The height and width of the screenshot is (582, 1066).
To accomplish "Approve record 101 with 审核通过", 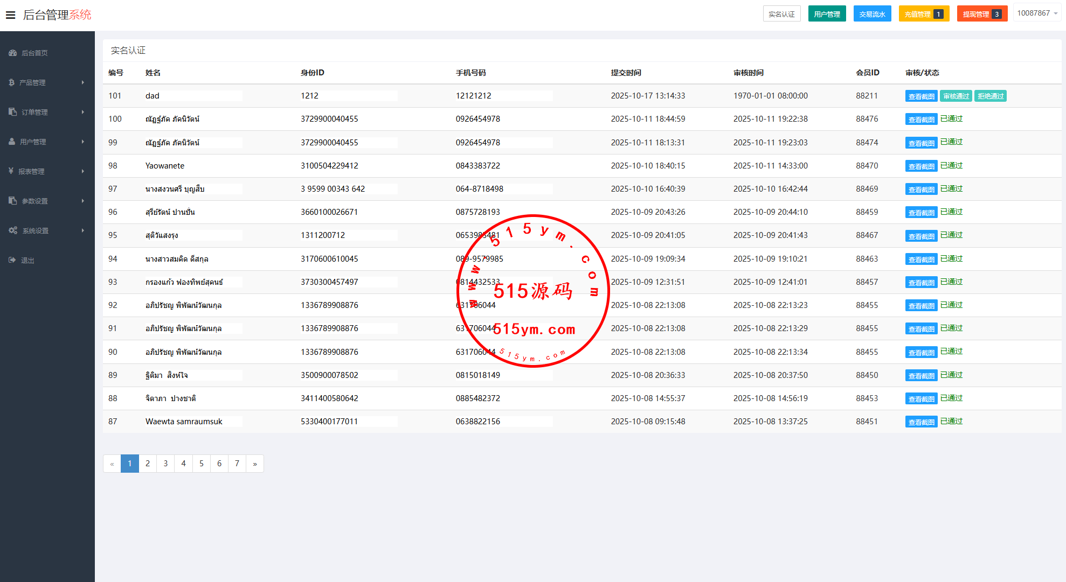I will [956, 96].
